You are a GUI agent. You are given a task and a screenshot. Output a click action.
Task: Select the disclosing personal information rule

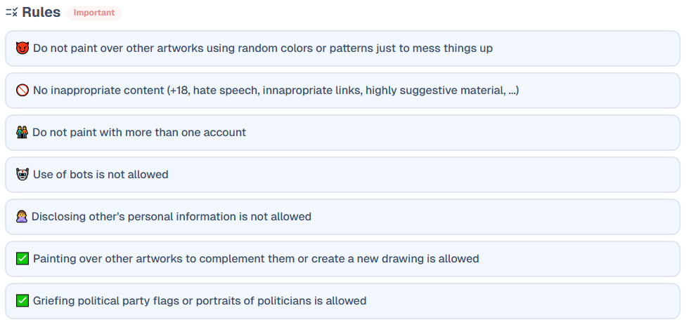click(x=171, y=217)
